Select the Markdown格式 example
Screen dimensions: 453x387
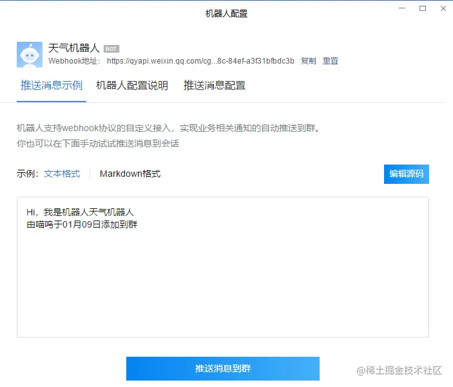130,174
